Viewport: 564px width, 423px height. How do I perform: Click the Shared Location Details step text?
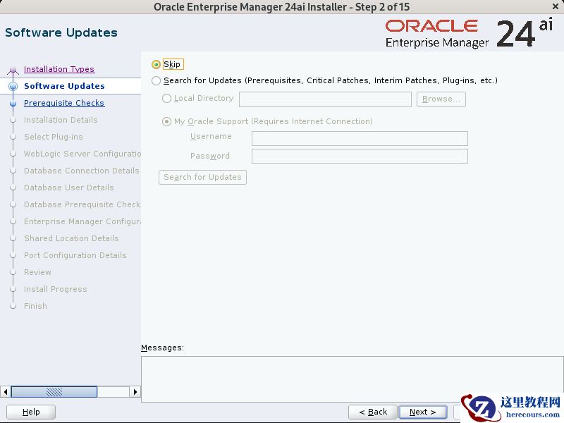click(x=71, y=238)
